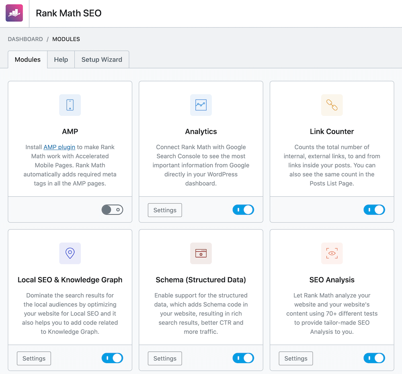Disable the SEO Analysis toggle

click(x=374, y=358)
